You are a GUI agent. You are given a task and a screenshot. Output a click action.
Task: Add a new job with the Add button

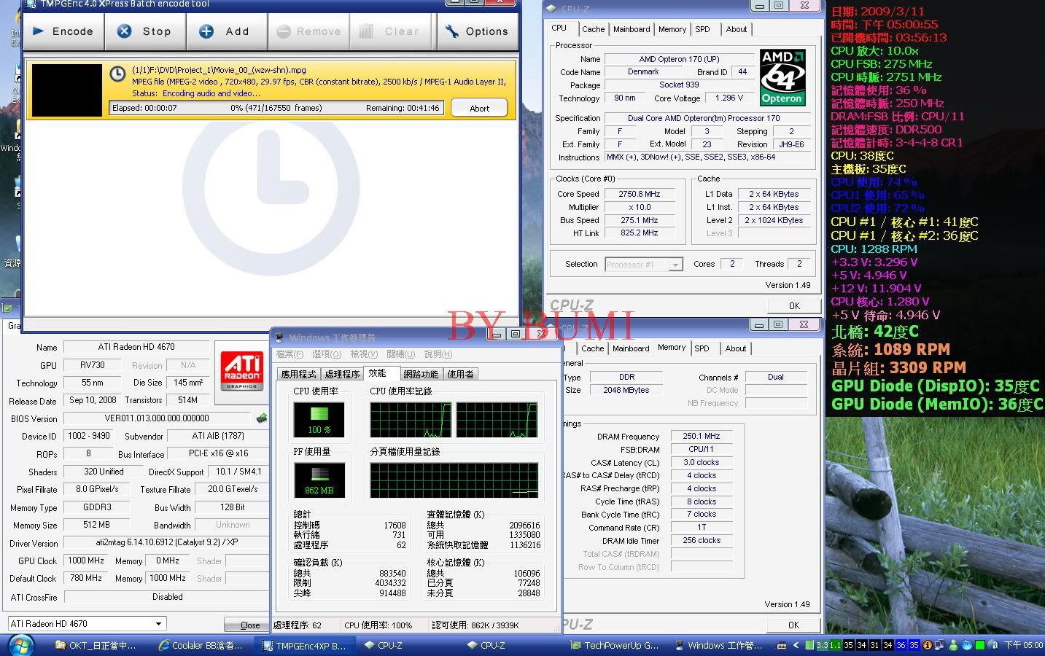(x=225, y=32)
